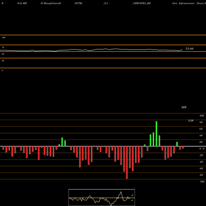The width and height of the screenshot is (206, 206).
Task: Click the 'MR' panel title
Action: [x=184, y=107]
